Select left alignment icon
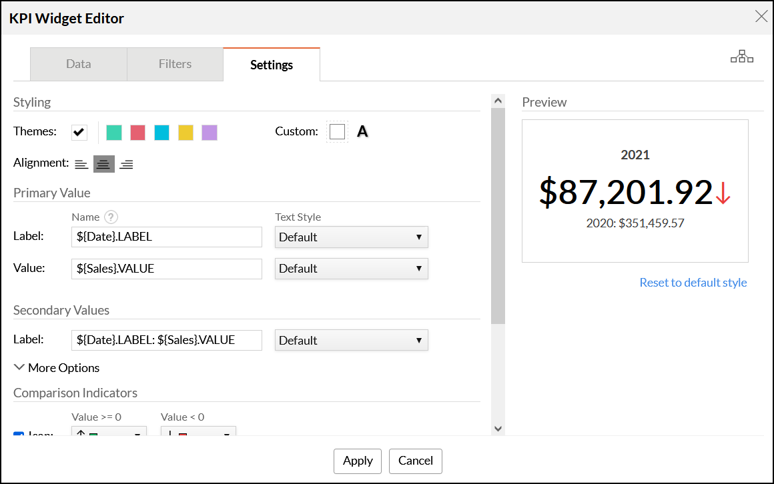 (x=81, y=164)
